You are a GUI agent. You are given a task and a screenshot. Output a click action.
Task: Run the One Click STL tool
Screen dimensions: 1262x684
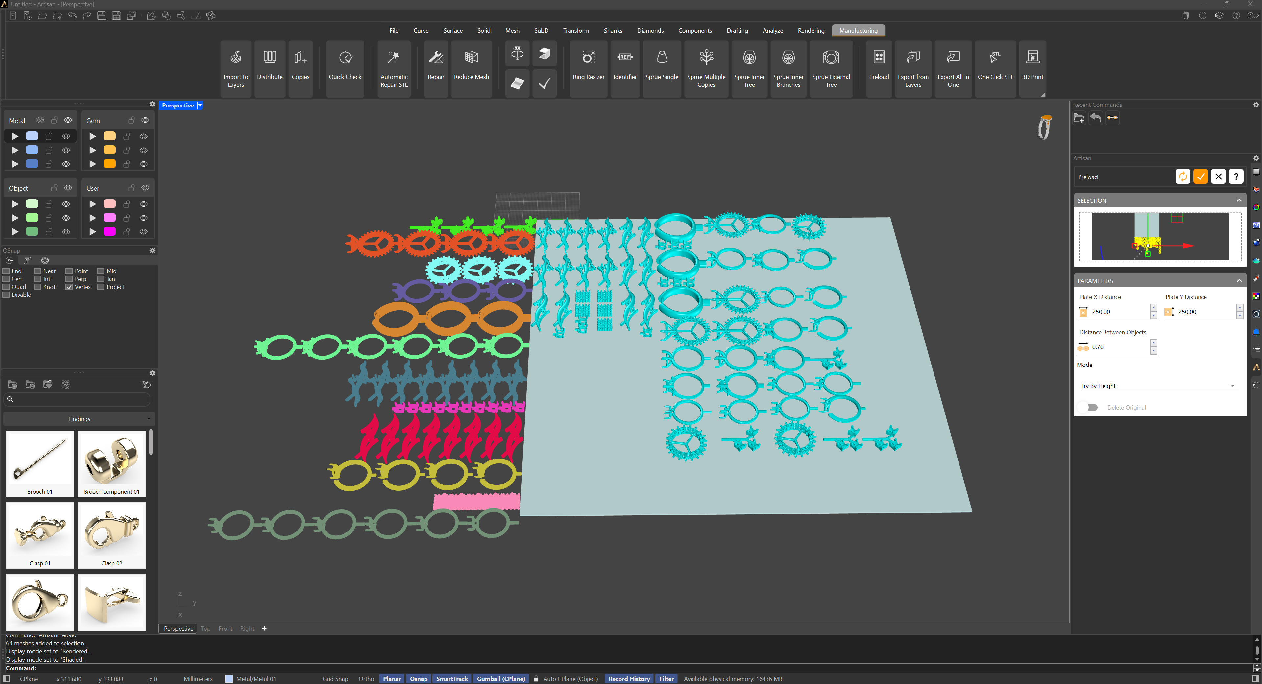coord(995,69)
